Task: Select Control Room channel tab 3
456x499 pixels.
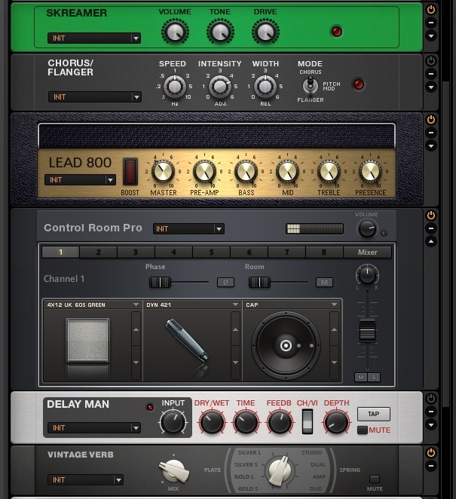Action: [x=136, y=252]
